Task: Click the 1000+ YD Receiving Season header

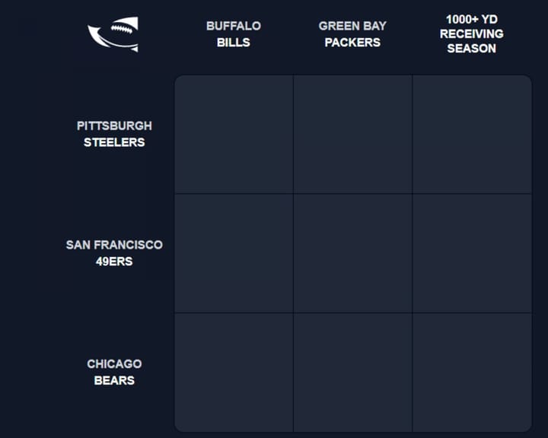Action: click(472, 34)
